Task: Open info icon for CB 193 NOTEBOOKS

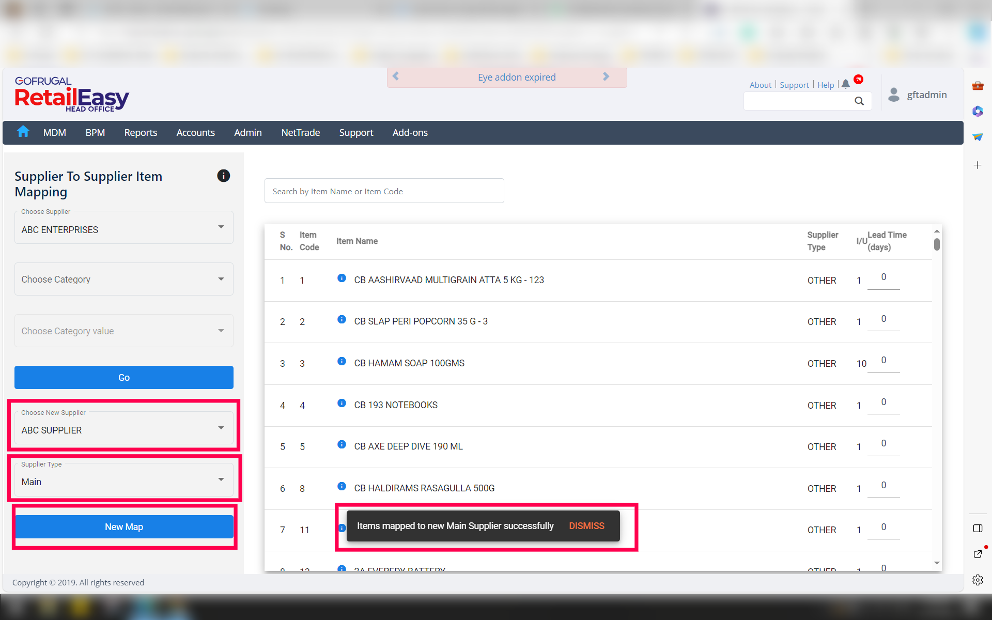Action: point(342,403)
